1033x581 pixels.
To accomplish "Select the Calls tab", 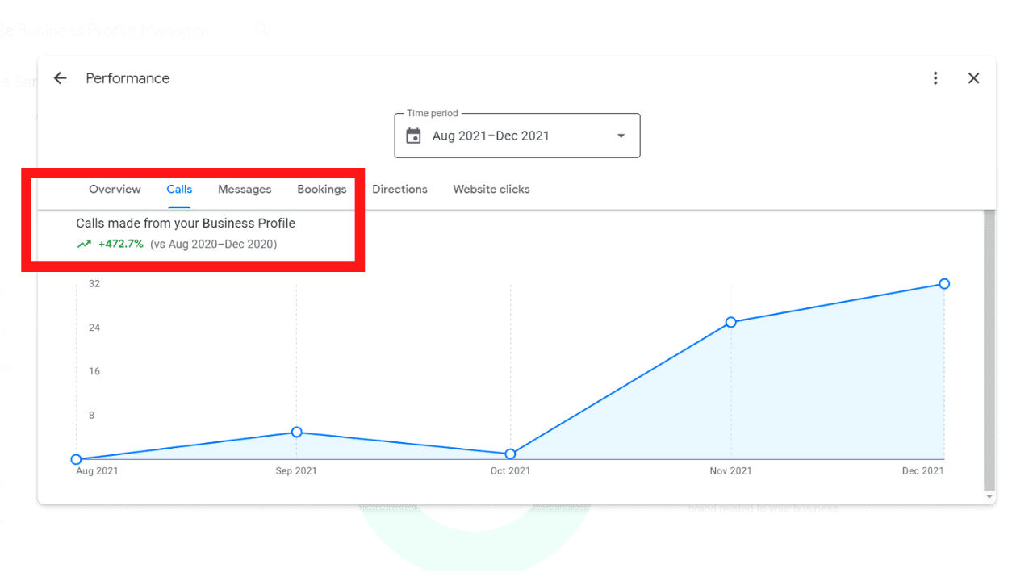I will pyautogui.click(x=179, y=190).
